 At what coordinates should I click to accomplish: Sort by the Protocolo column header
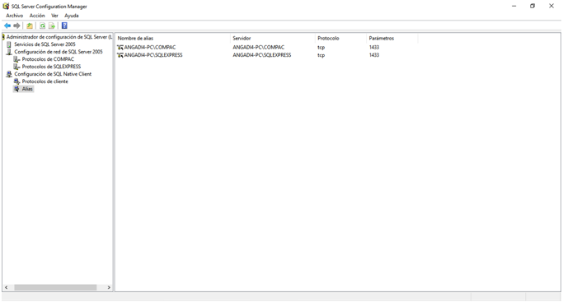click(341, 39)
